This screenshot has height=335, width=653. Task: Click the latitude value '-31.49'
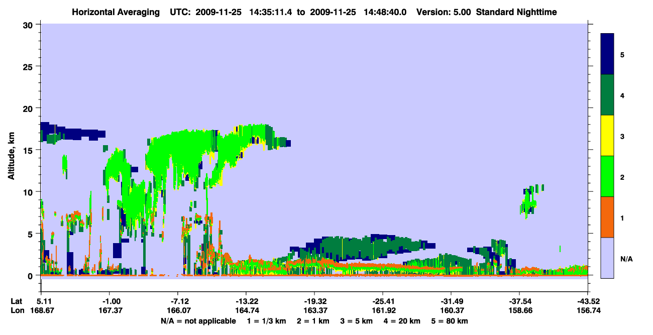pos(451,301)
